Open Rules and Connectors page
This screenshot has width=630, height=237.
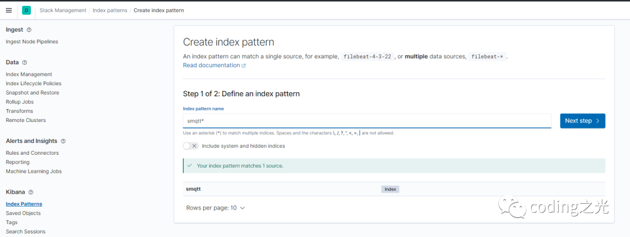pos(32,153)
